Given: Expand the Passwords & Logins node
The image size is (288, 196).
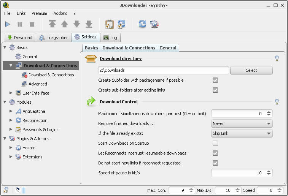Looking at the screenshot, I should 11,129.
